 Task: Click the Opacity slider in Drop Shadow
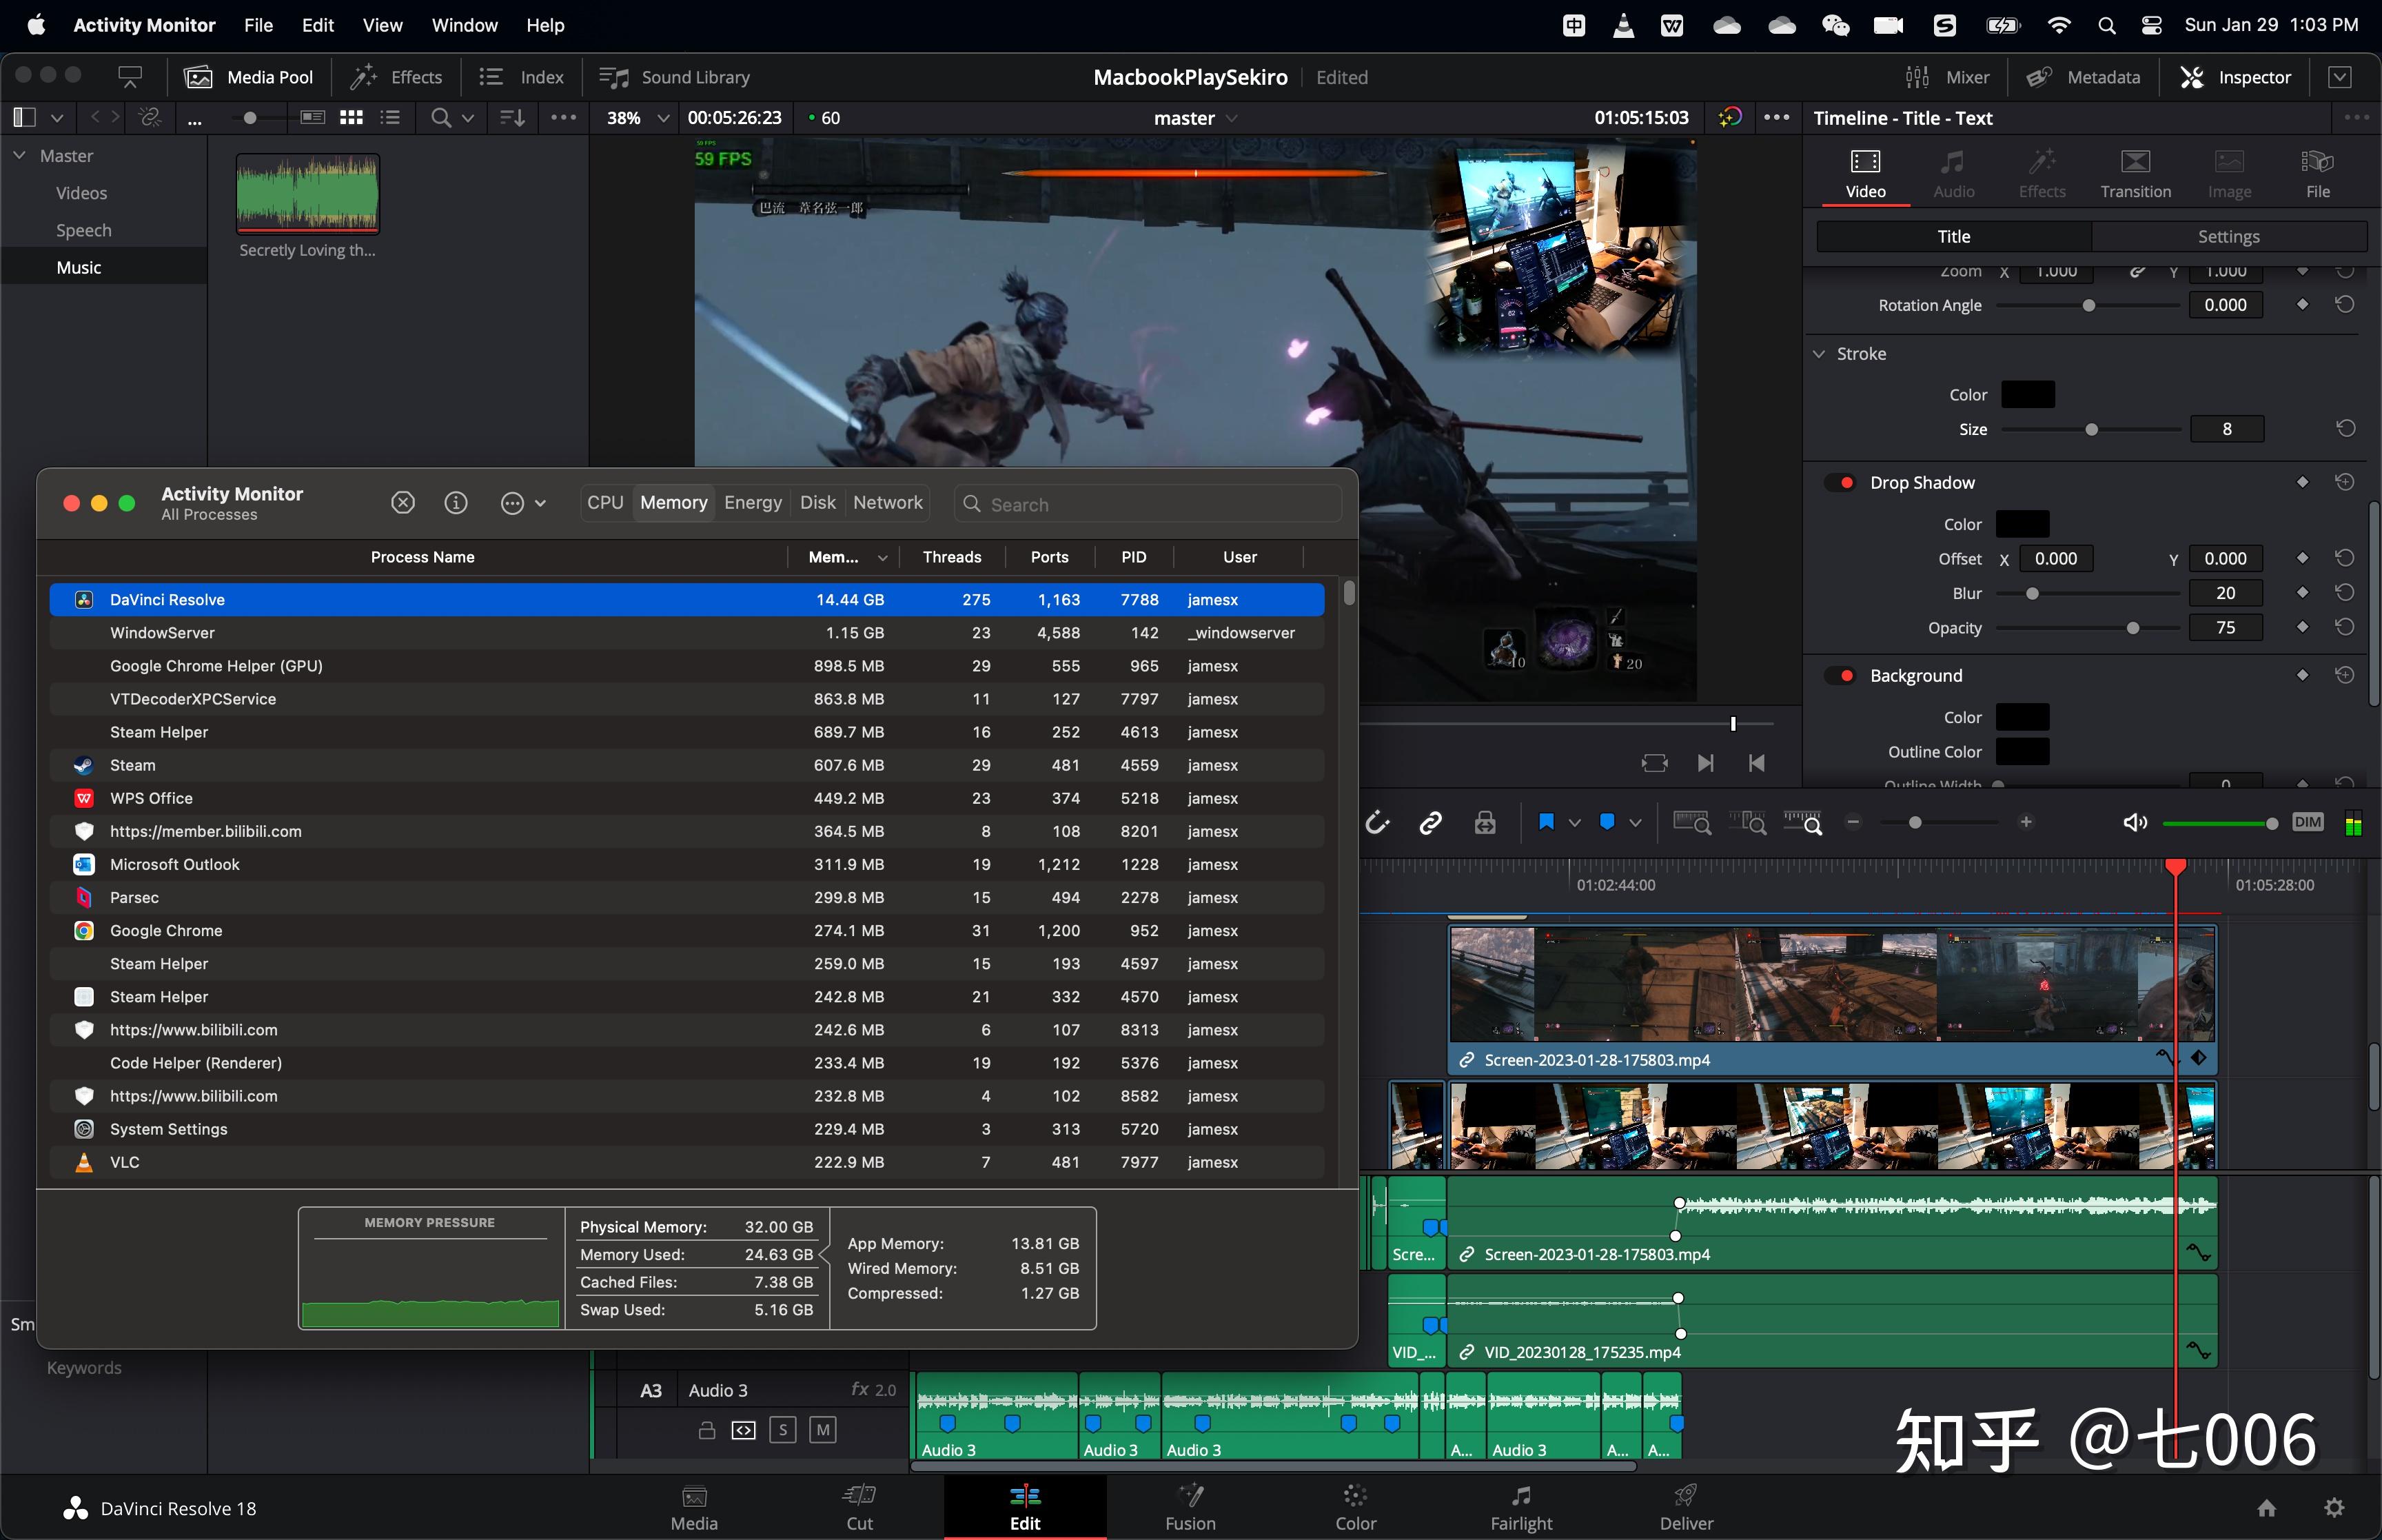tap(2087, 628)
